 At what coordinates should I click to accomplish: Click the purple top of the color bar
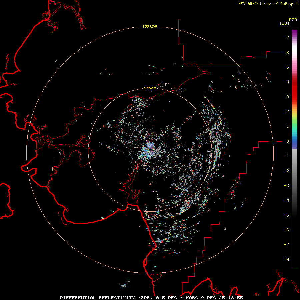click(x=294, y=33)
